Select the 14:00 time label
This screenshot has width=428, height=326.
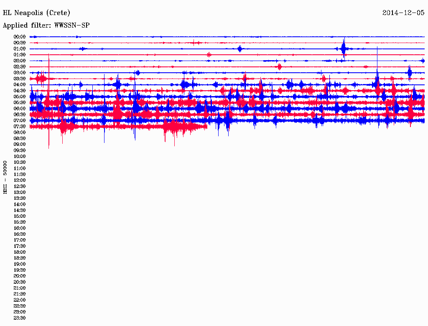coord(20,204)
